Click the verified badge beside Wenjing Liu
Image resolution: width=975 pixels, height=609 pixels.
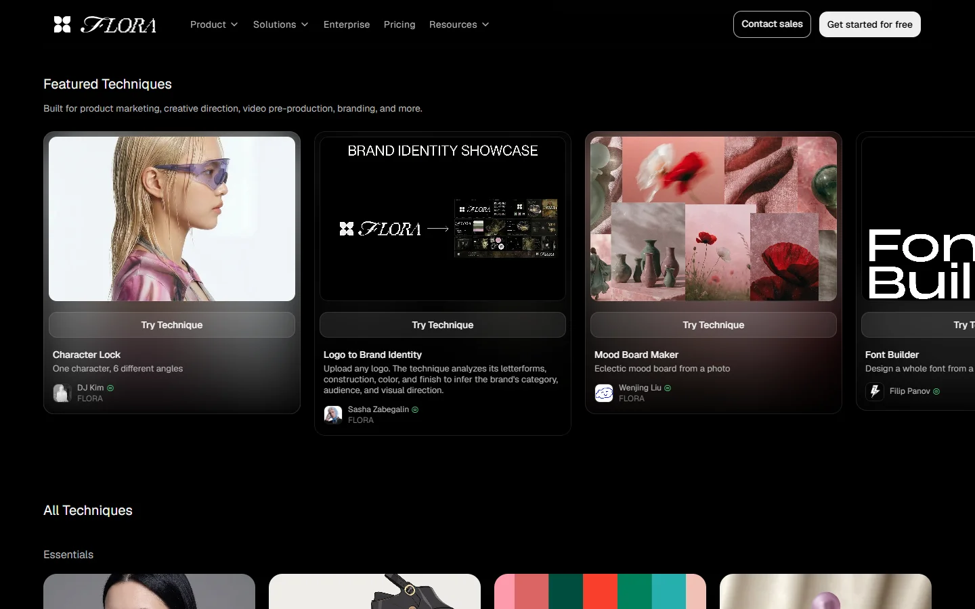(x=668, y=388)
